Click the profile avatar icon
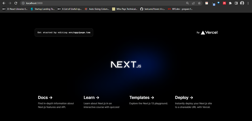 (242, 3)
